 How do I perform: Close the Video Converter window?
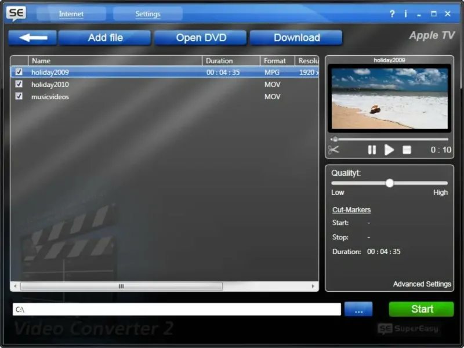pos(448,13)
